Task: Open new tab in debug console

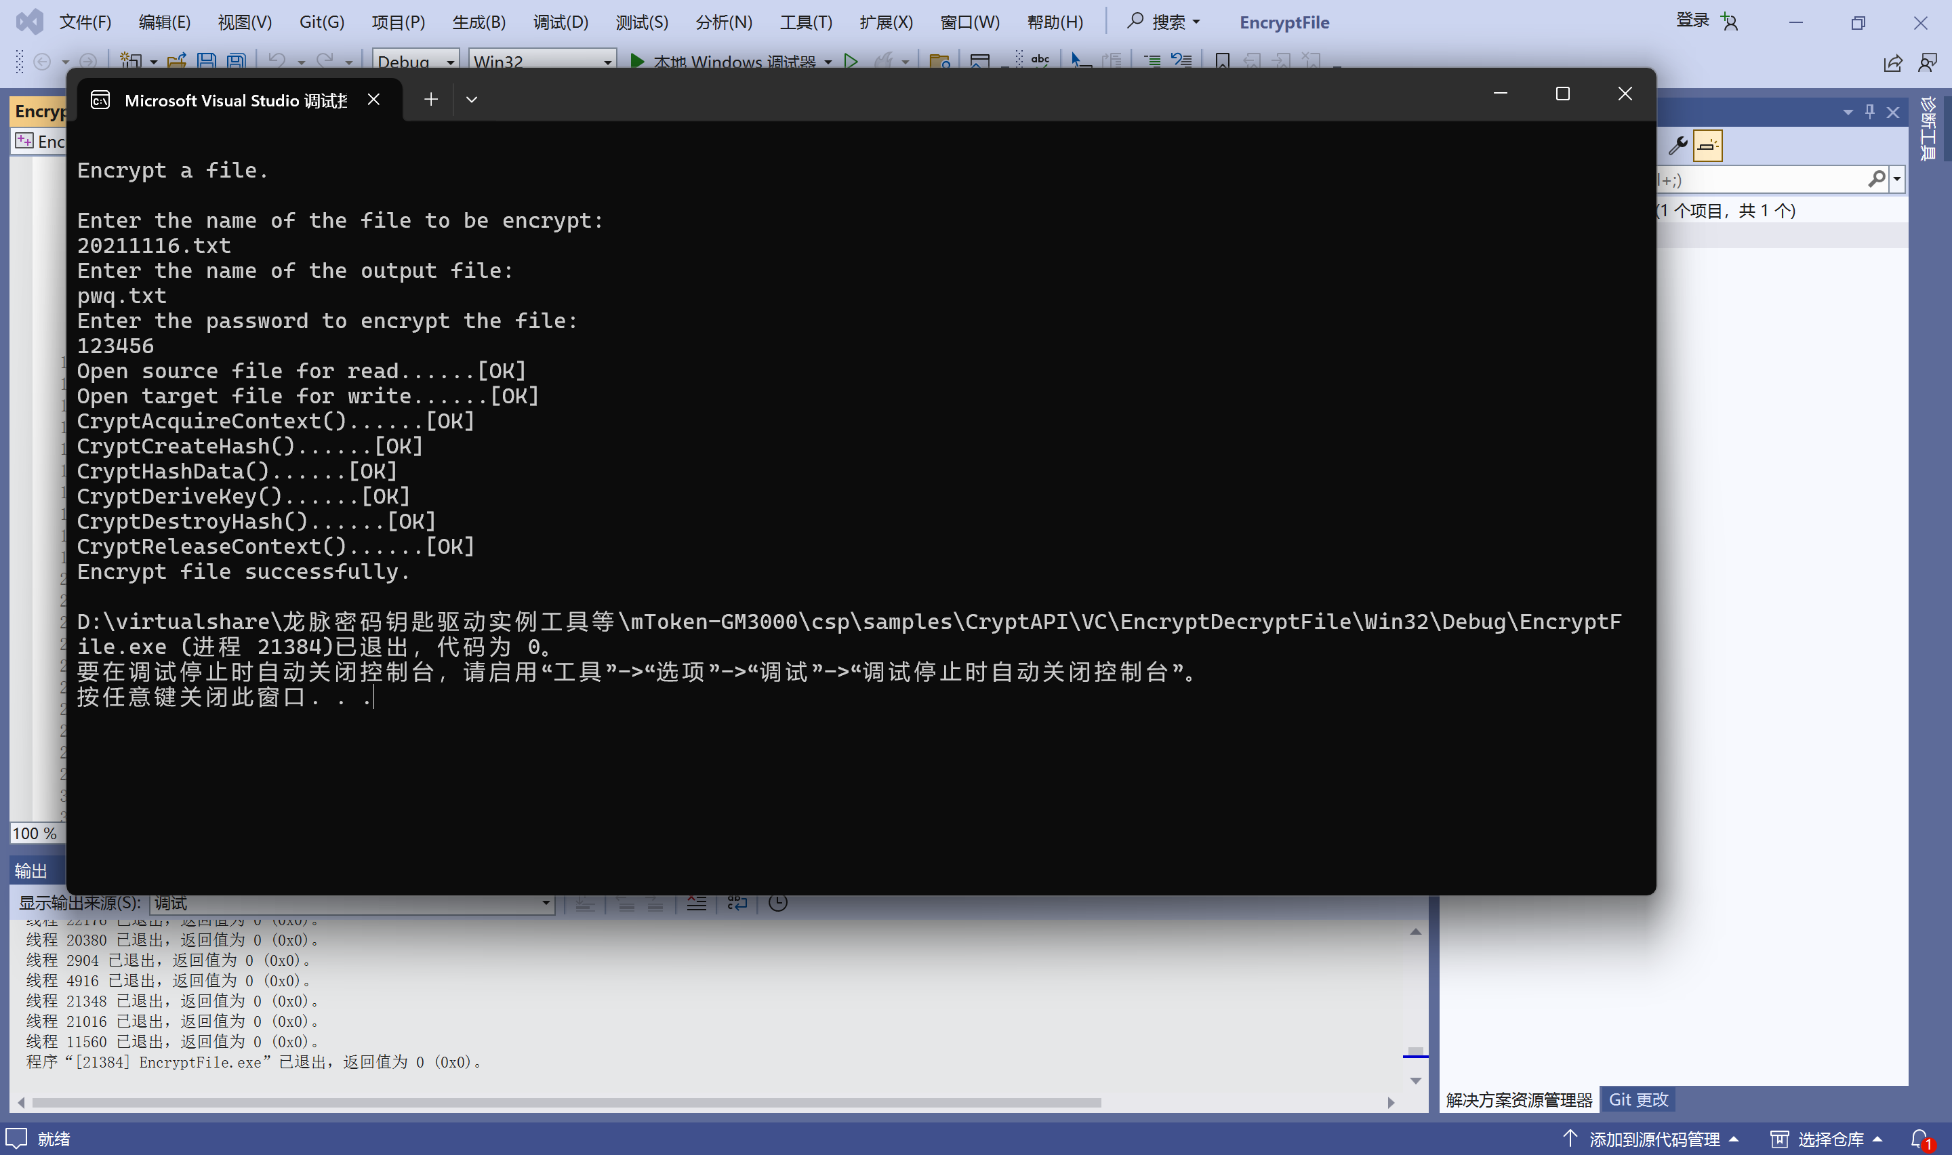Action: point(430,100)
